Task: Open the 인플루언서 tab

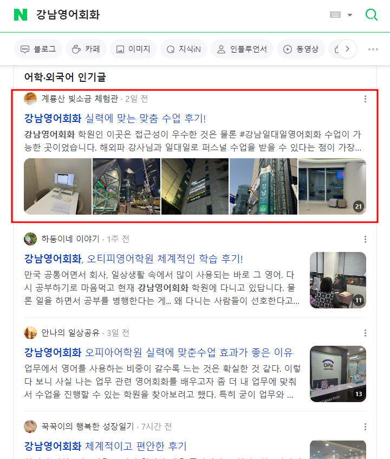Action: (x=242, y=49)
